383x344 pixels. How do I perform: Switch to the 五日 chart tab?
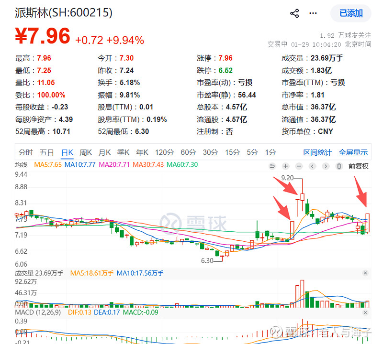click(46, 152)
